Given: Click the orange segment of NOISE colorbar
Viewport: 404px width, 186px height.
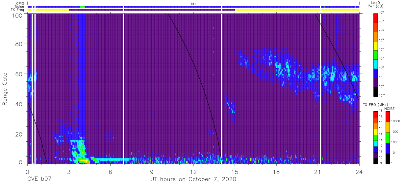Looking at the screenshot, I should click(x=388, y=127).
